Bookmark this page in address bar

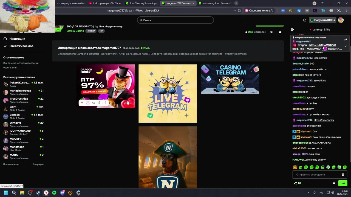[x=239, y=11]
